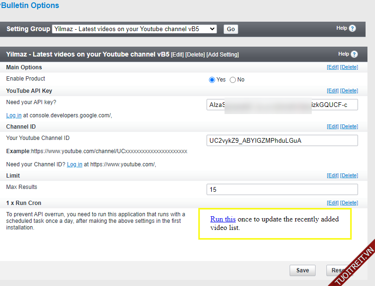The height and width of the screenshot is (286, 375).
Task: Click Add Setting link in header
Action: 223,55
